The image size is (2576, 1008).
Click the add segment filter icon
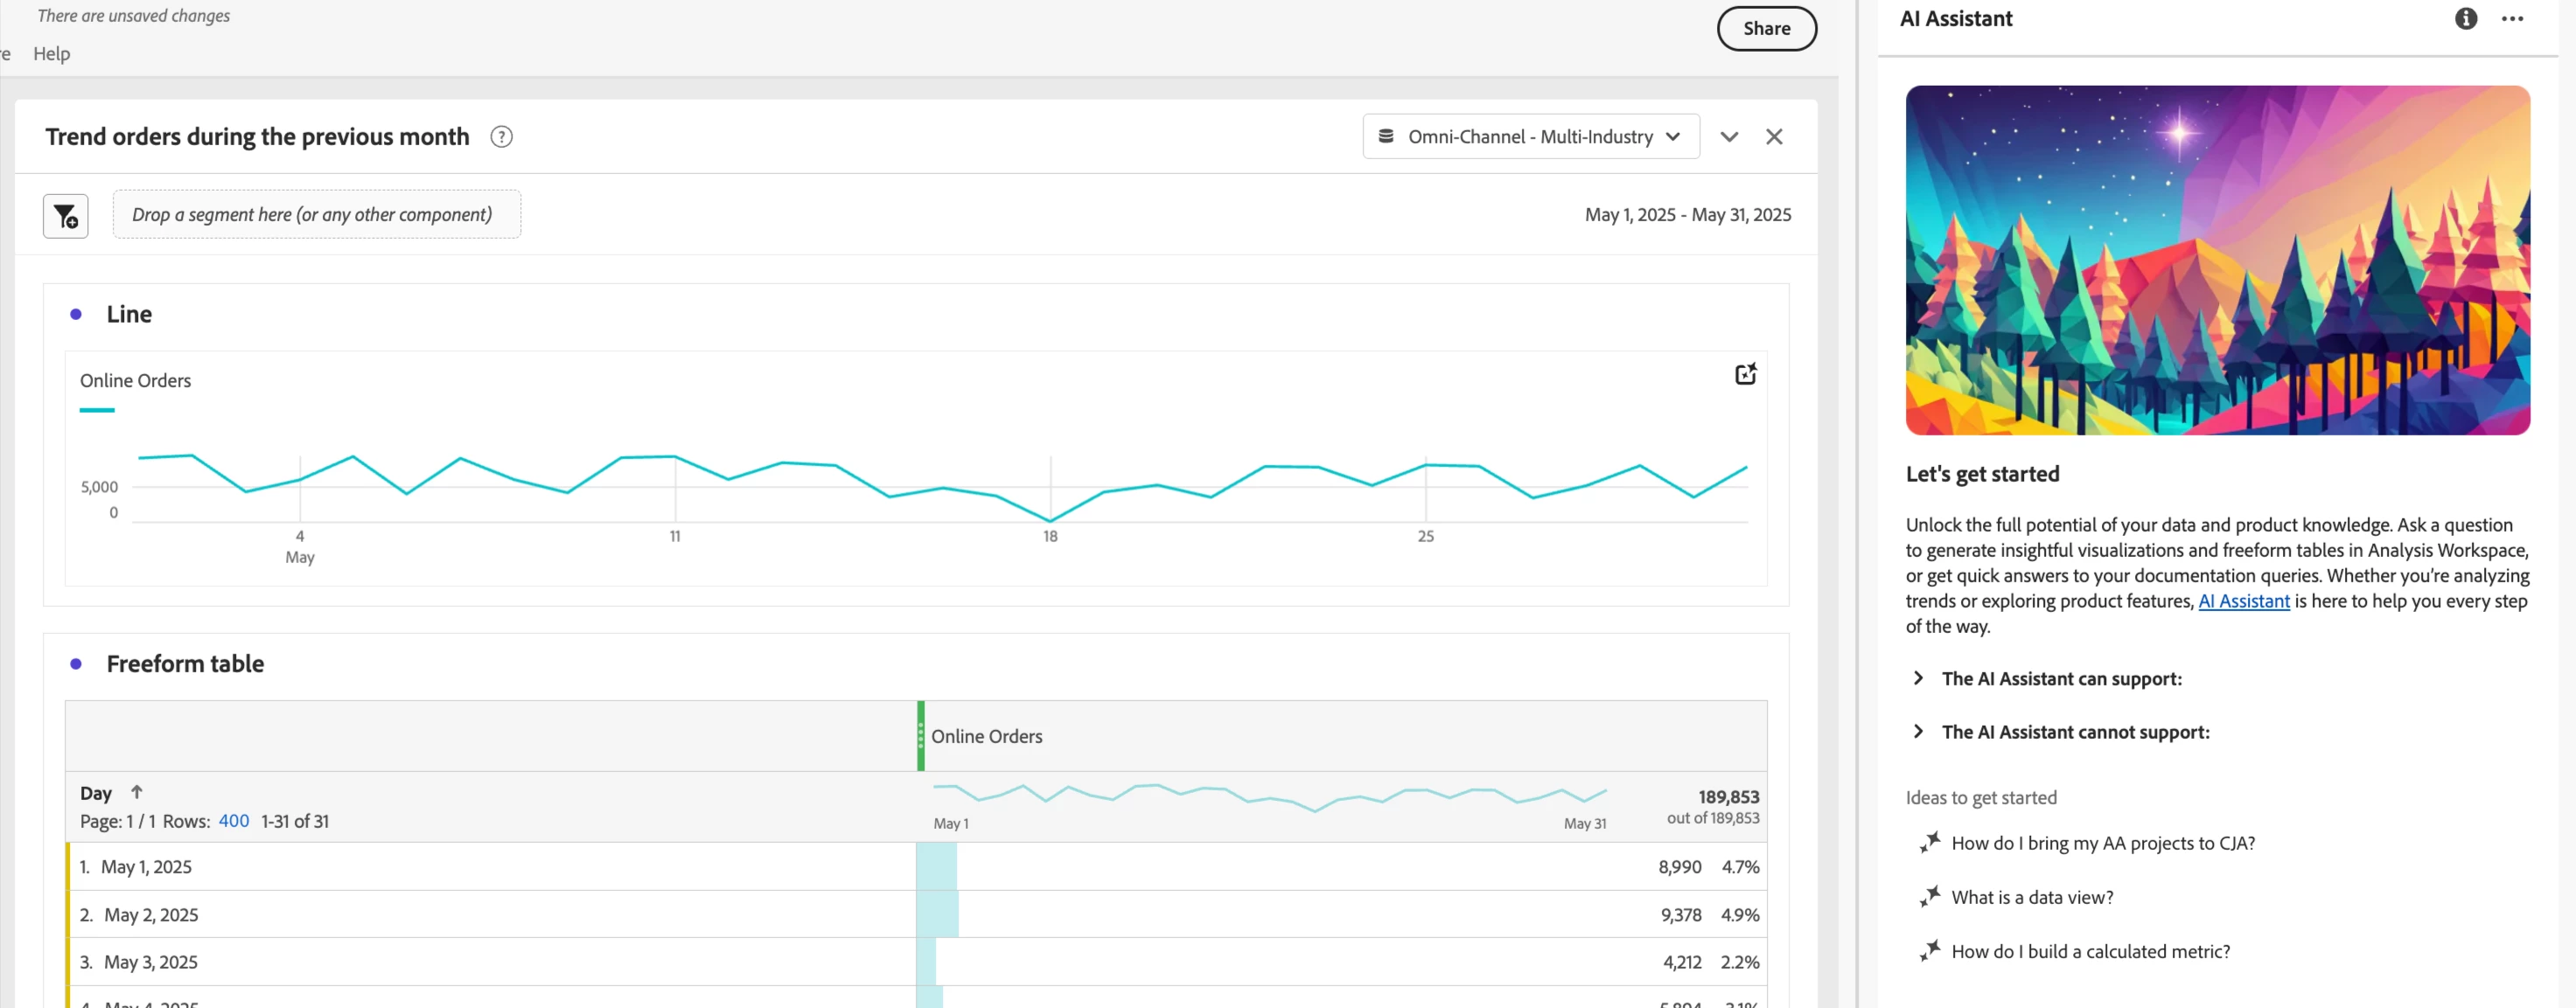(x=65, y=216)
